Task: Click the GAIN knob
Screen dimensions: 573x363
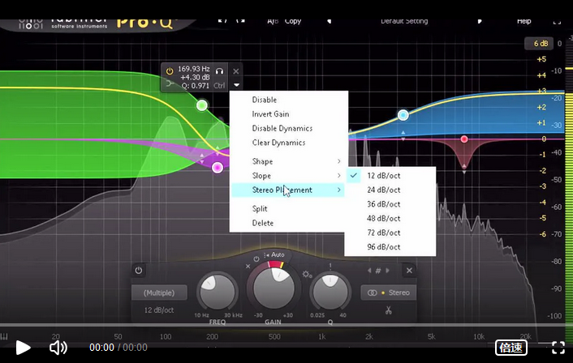Action: (x=274, y=288)
